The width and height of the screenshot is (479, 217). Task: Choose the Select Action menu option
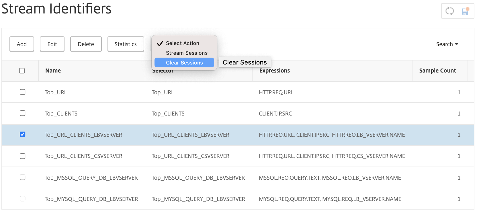[184, 43]
